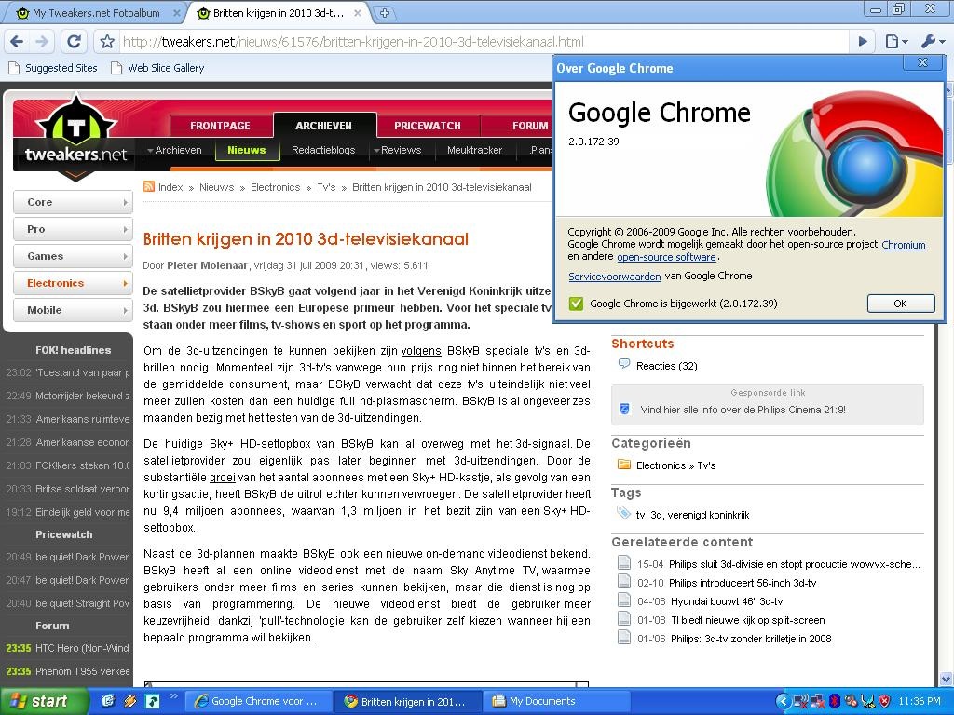Open Hyundai bouwt 46" 3d-tv article

tap(727, 601)
